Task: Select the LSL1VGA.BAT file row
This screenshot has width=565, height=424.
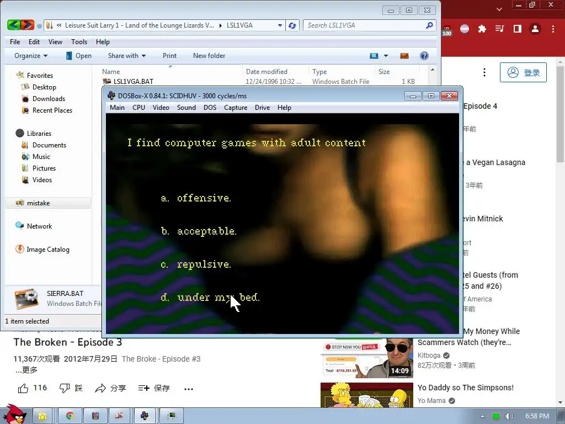Action: pyautogui.click(x=259, y=82)
